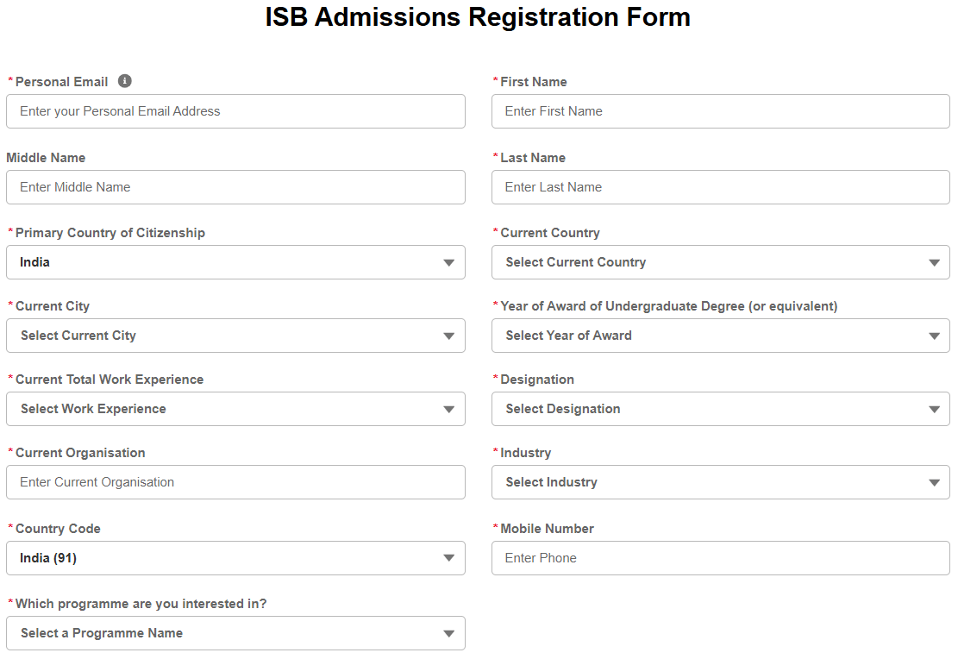The image size is (958, 659).
Task: Click the Personal Email input field
Action: [x=235, y=110]
